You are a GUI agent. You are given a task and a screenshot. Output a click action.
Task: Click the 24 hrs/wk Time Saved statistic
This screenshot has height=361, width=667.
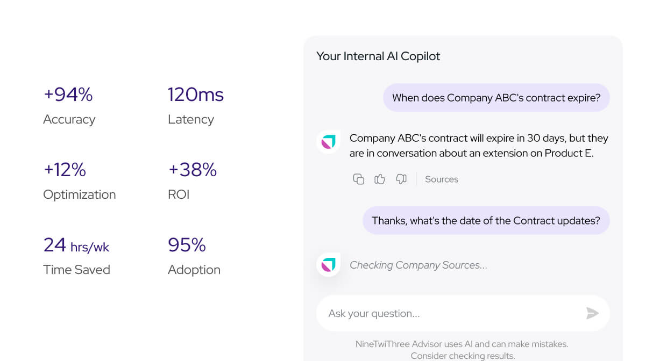[76, 256]
